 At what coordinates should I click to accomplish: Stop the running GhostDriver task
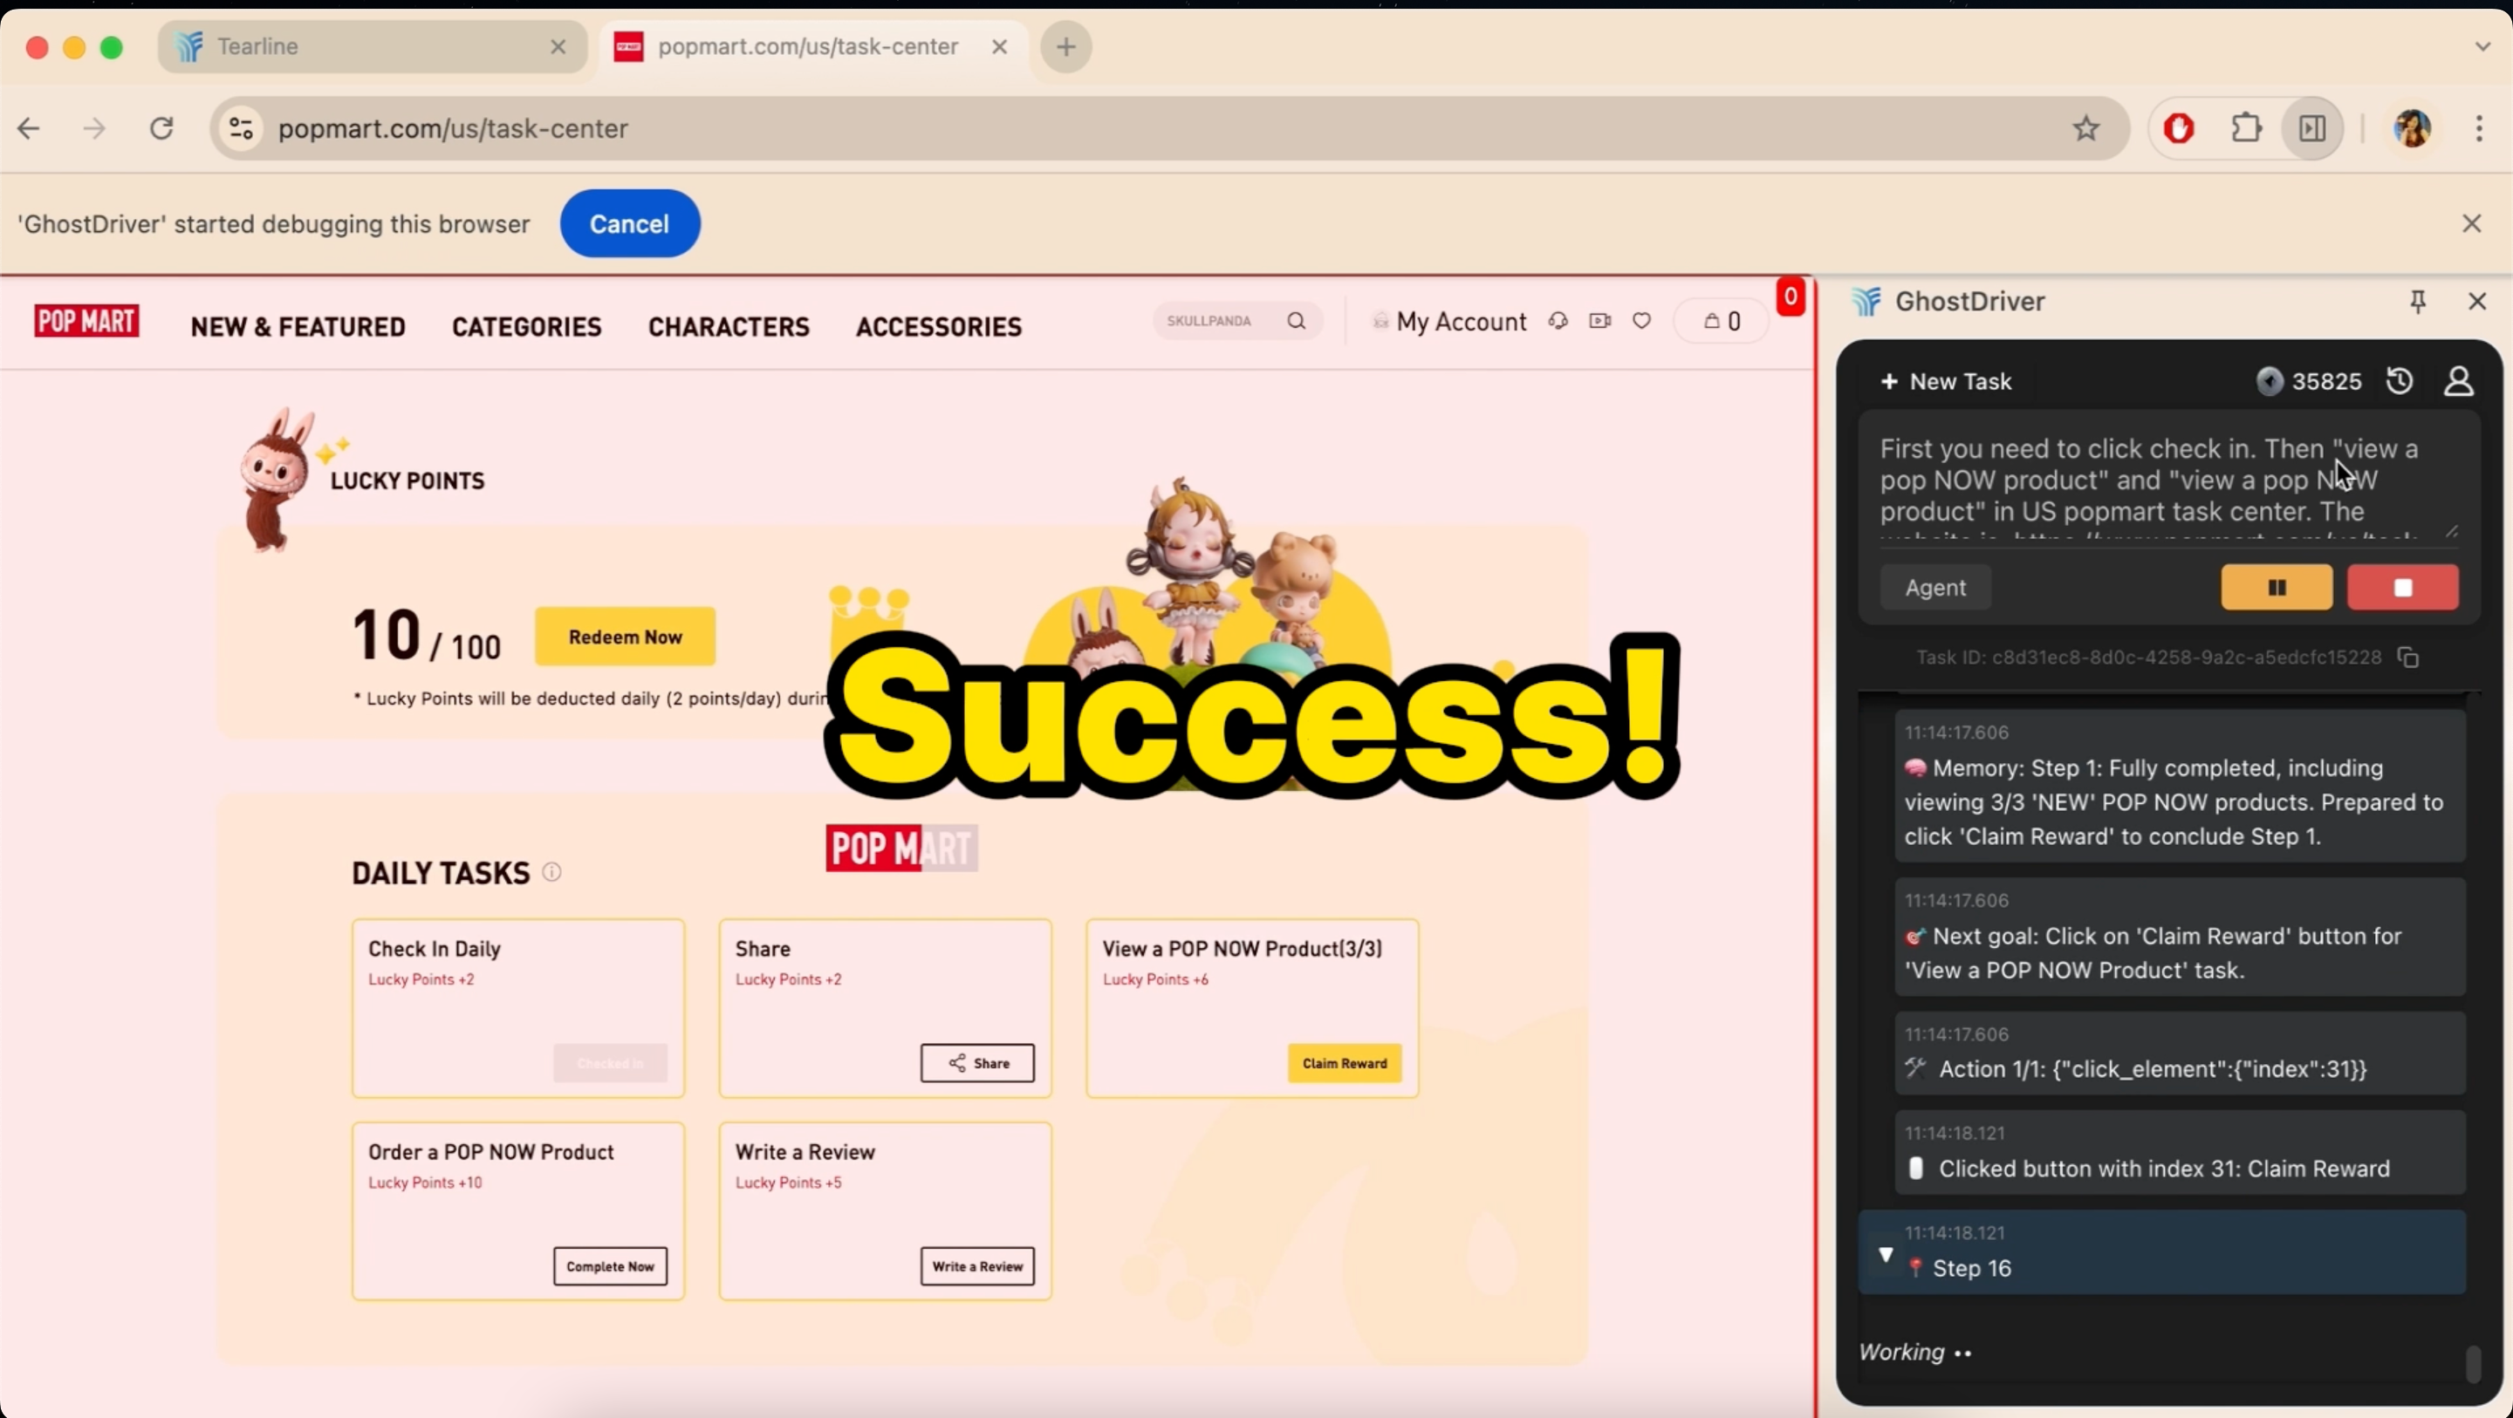(2403, 587)
